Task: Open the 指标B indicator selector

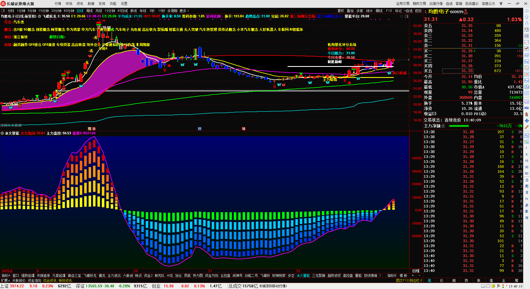Action: (x=392, y=276)
